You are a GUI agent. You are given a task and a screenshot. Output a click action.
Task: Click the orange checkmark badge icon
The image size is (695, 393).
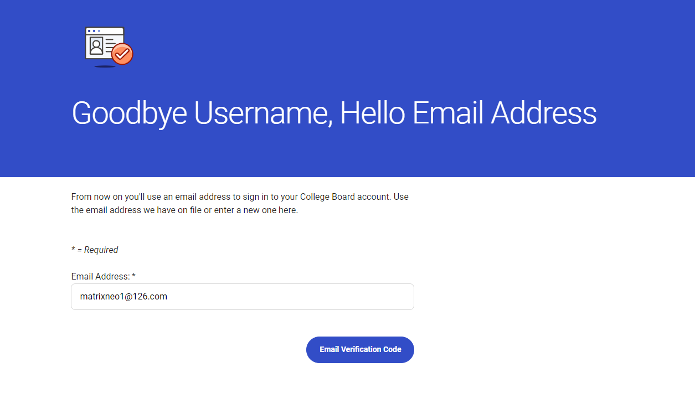tap(122, 54)
